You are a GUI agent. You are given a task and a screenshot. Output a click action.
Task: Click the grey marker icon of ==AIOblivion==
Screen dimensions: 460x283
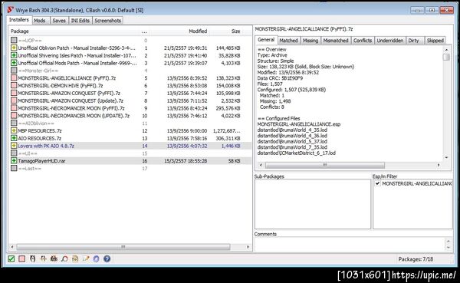(x=14, y=123)
